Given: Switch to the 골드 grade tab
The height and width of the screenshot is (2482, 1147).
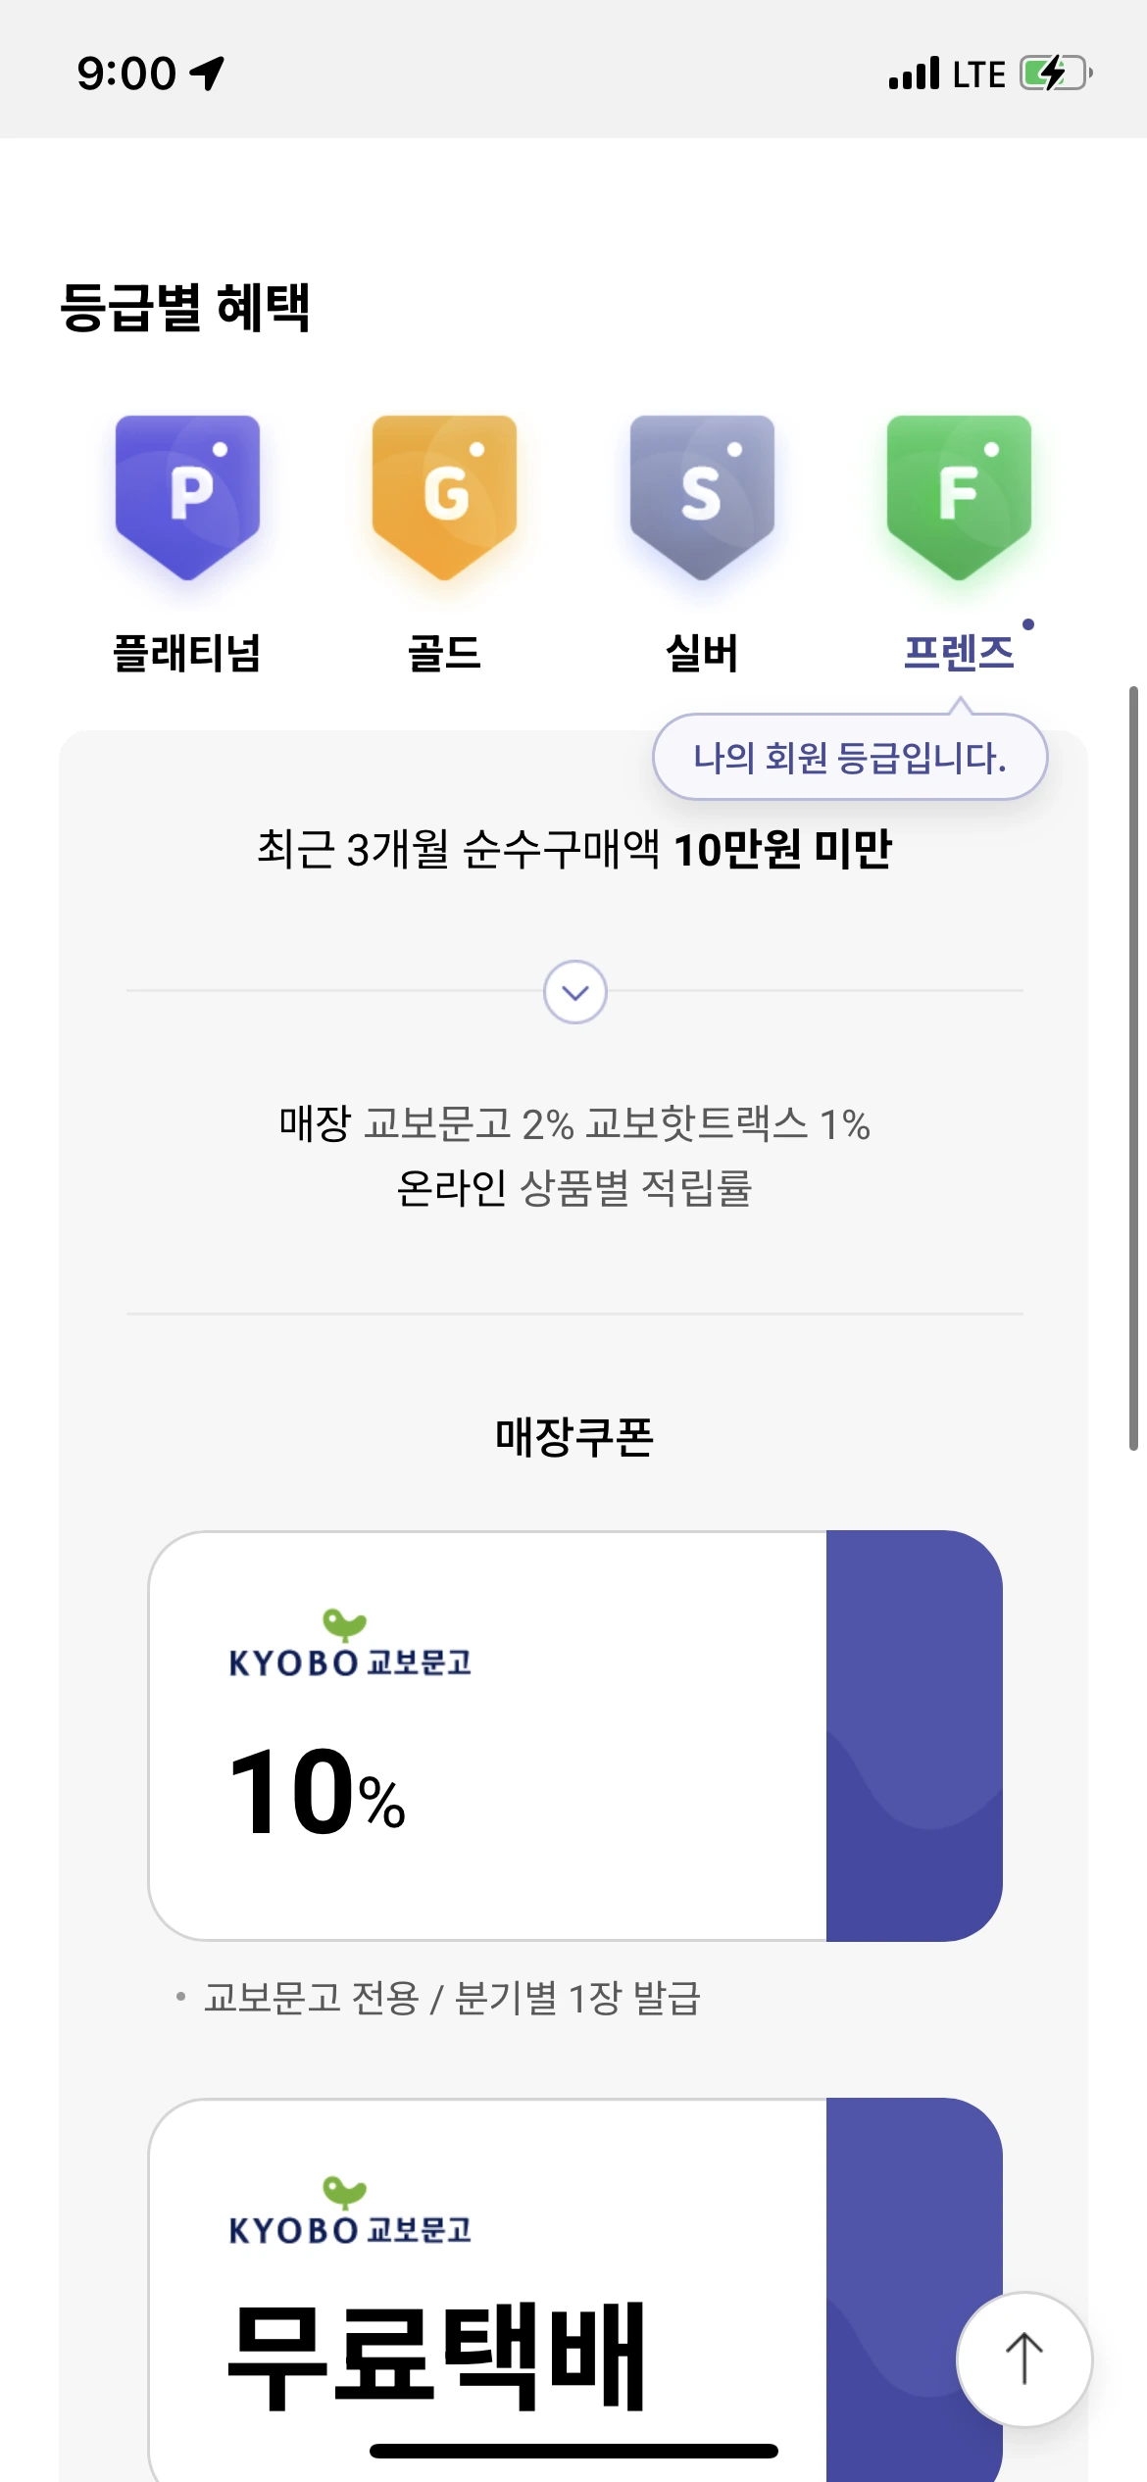Looking at the screenshot, I should 444,653.
